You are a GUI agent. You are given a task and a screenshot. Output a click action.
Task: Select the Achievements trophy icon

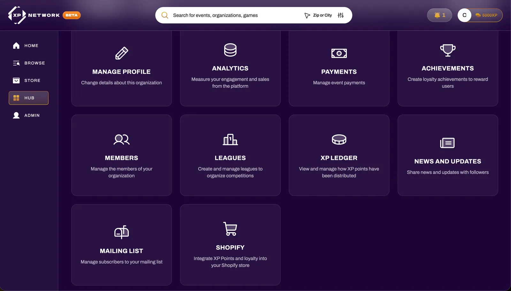pos(447,50)
